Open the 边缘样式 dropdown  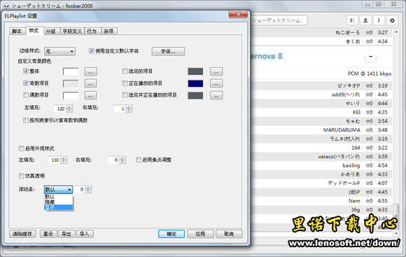59,51
